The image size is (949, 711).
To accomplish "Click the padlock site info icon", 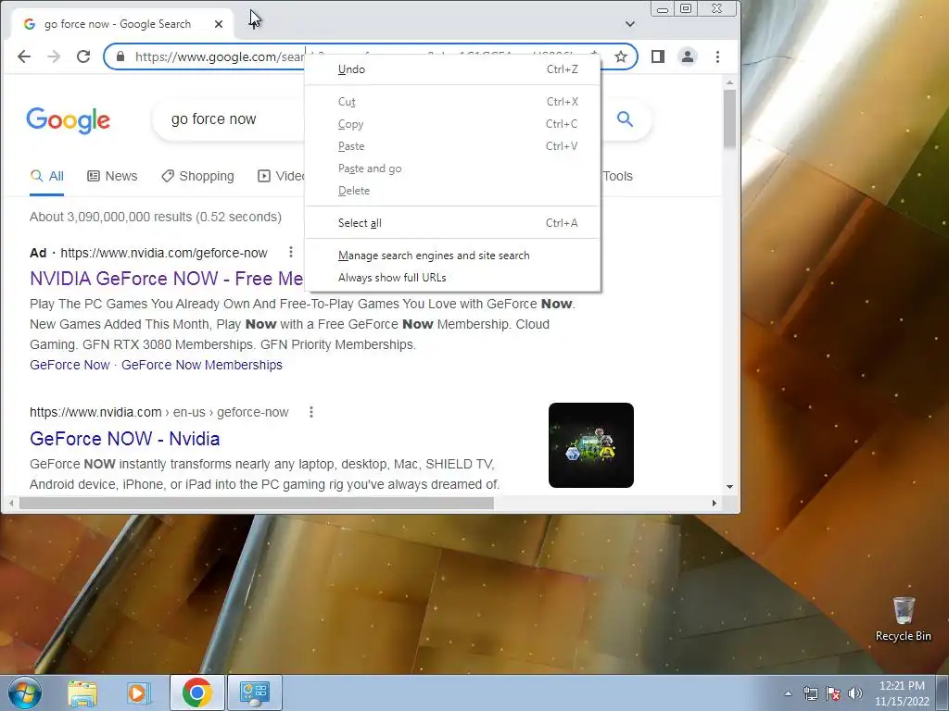I will [120, 56].
